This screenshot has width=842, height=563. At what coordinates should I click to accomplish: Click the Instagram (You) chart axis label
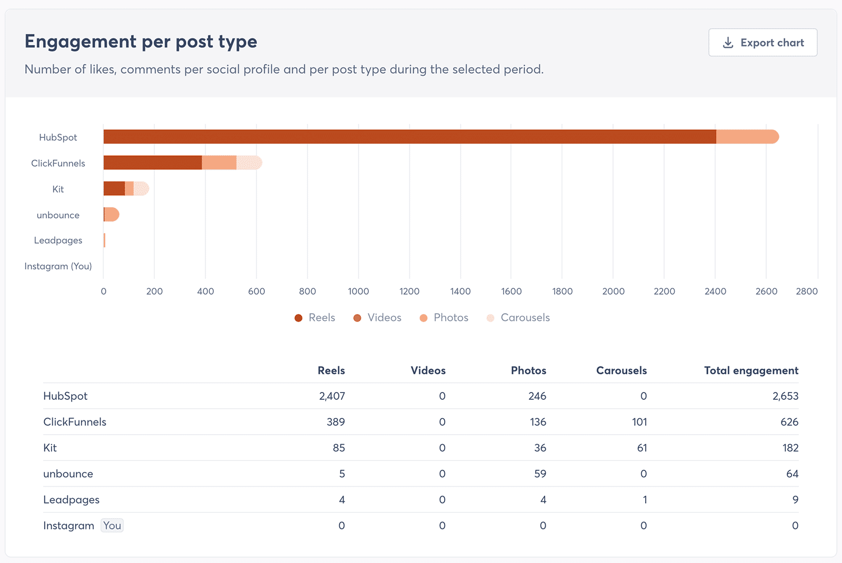point(58,266)
